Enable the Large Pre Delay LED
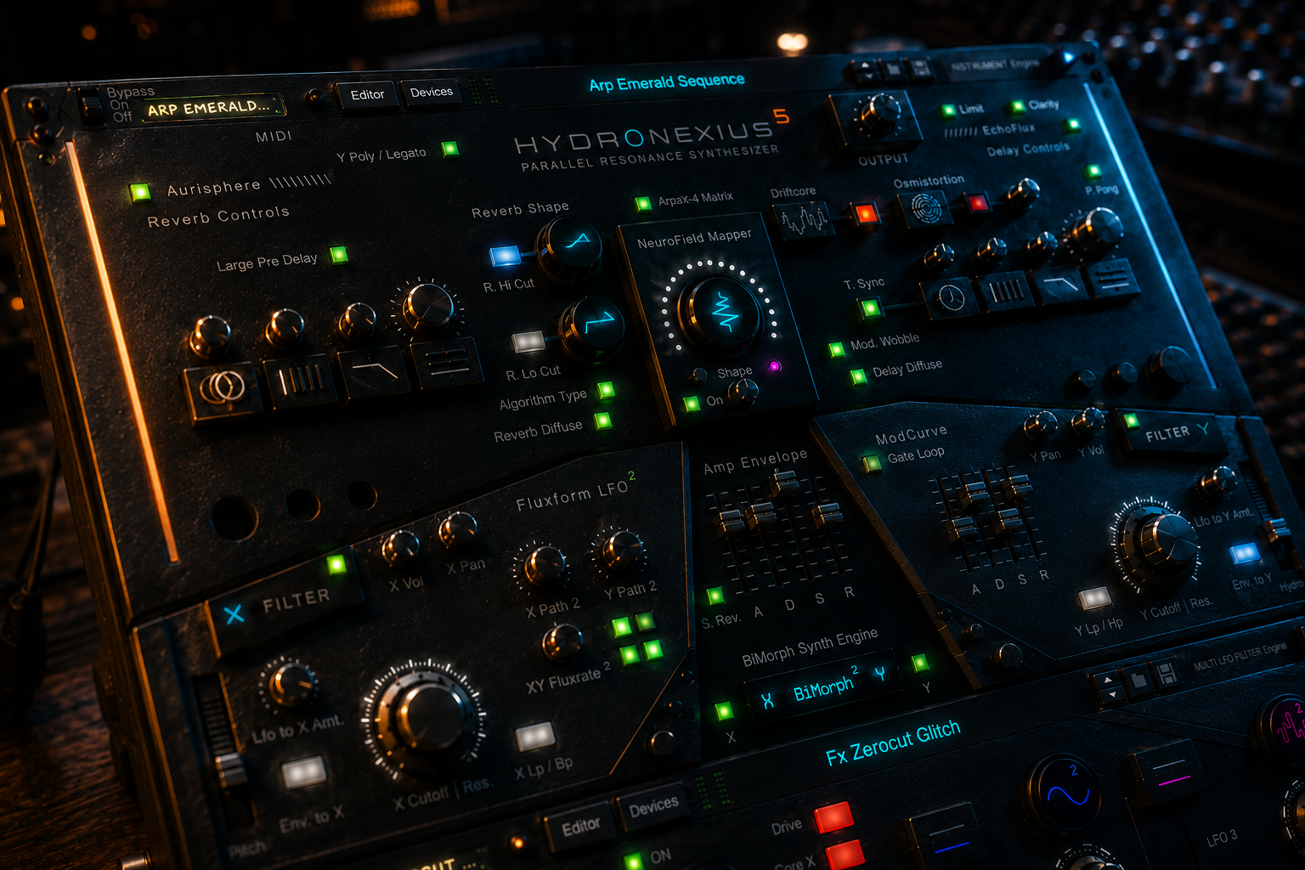 pyautogui.click(x=339, y=254)
